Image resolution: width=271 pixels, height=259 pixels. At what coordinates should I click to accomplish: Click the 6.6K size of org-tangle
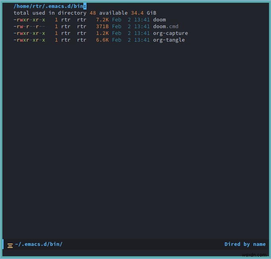pos(102,40)
